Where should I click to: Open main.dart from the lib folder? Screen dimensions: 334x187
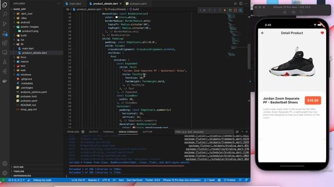coord(28,48)
